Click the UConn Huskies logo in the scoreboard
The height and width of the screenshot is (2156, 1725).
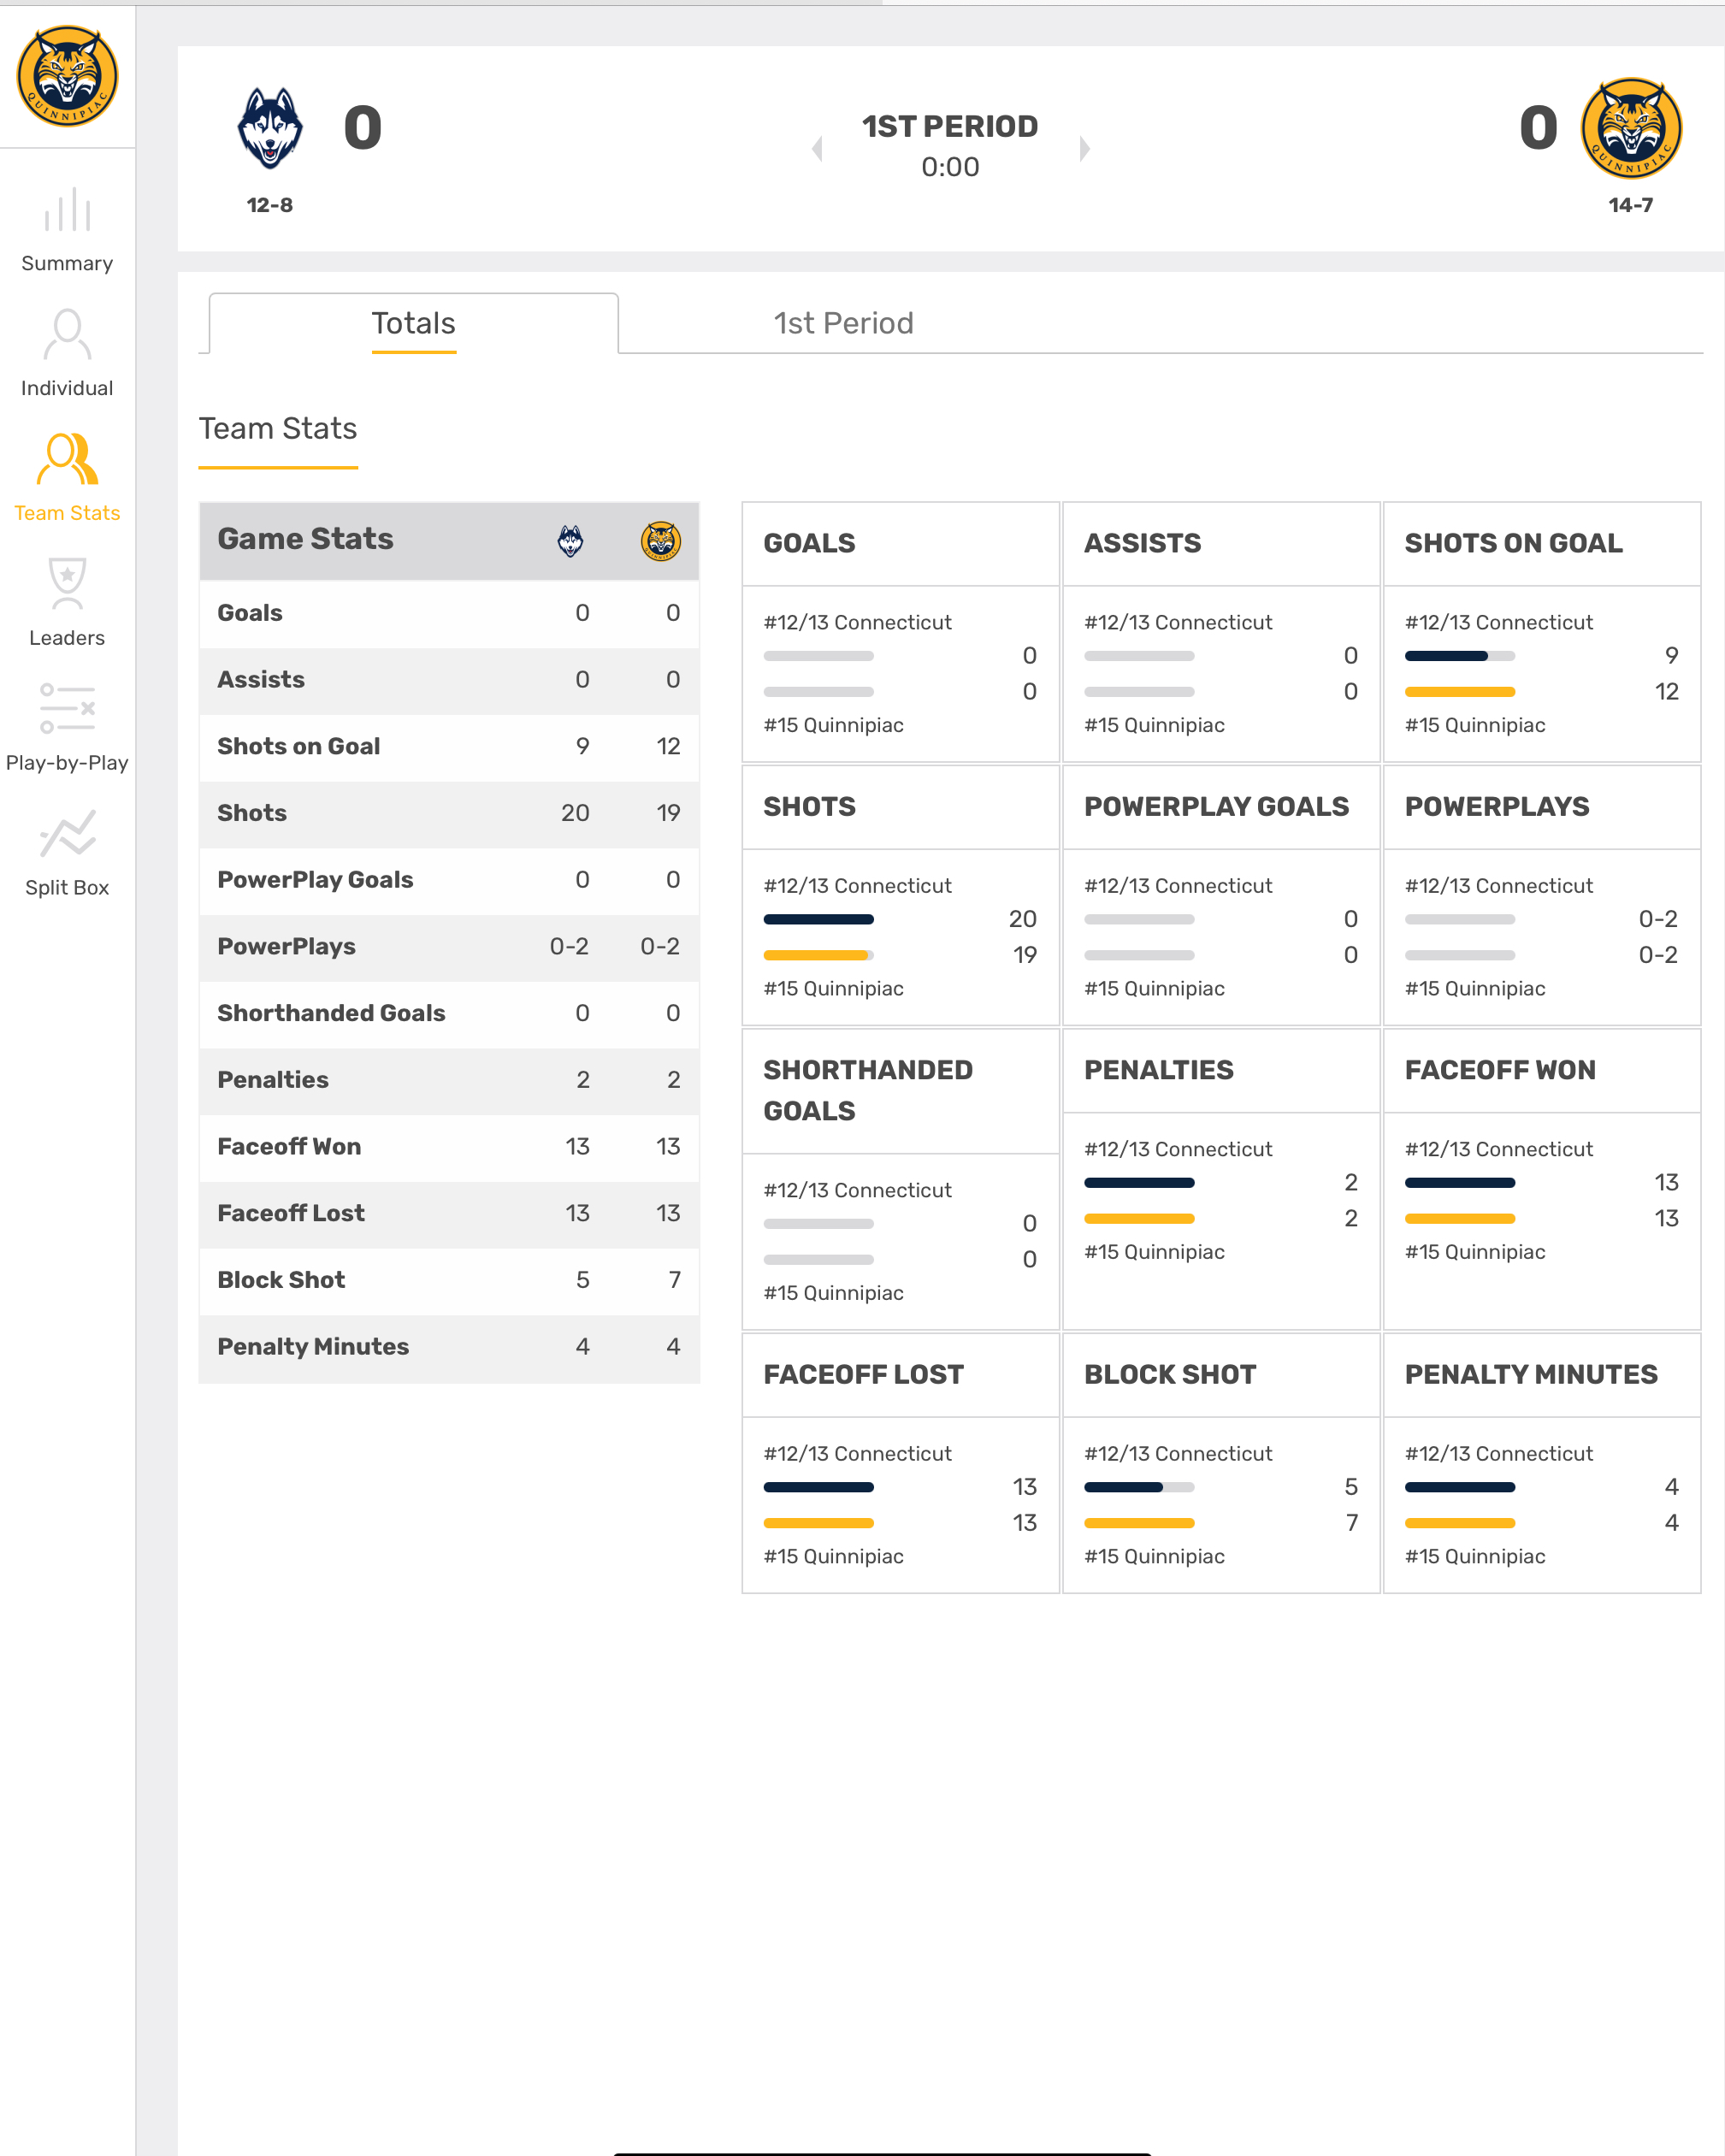pyautogui.click(x=270, y=128)
